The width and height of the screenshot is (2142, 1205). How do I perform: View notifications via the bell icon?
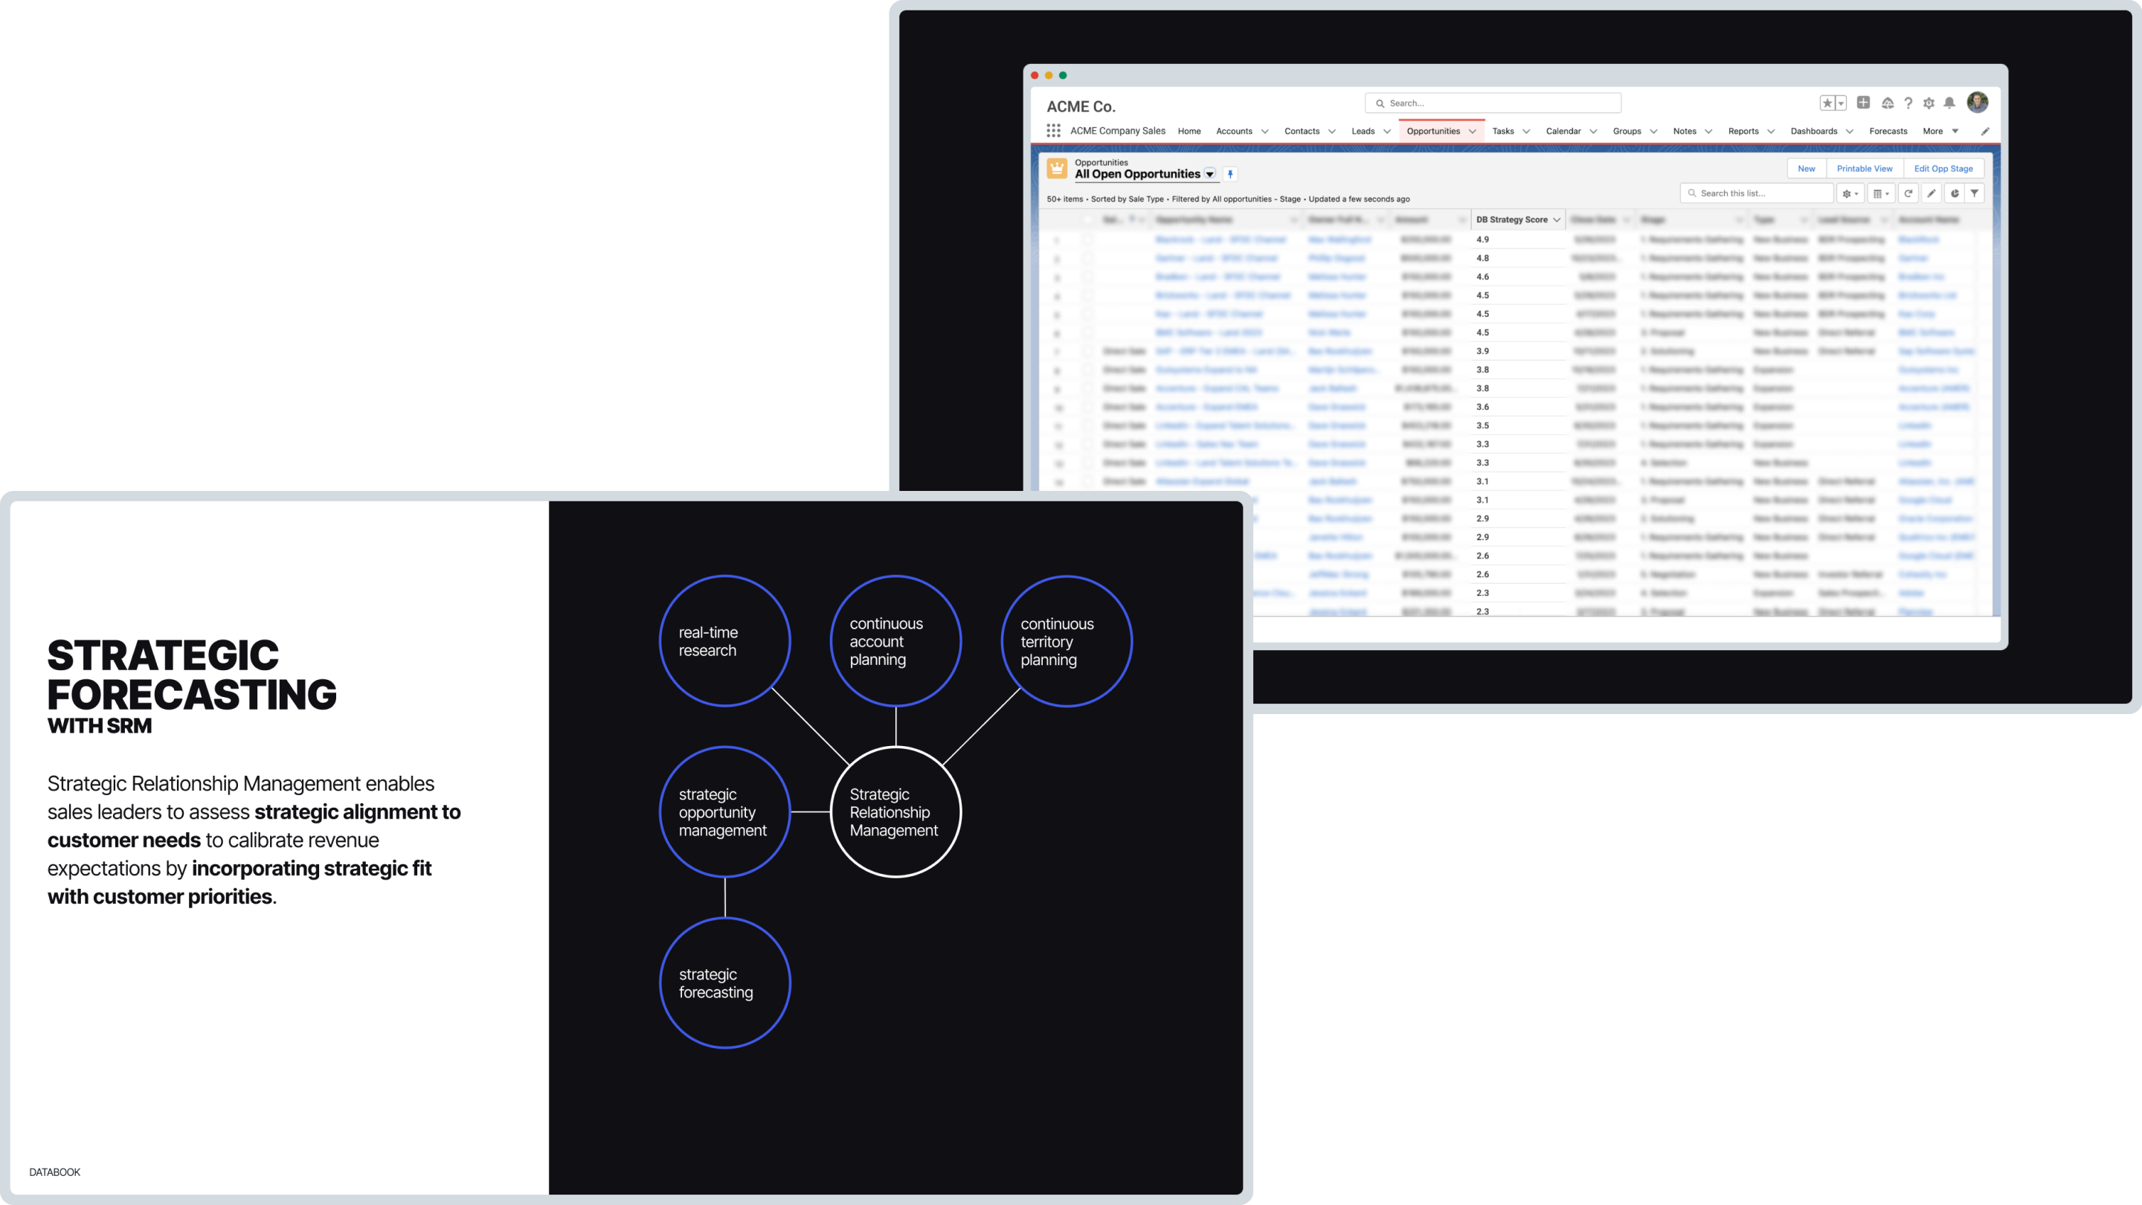pyautogui.click(x=1949, y=103)
